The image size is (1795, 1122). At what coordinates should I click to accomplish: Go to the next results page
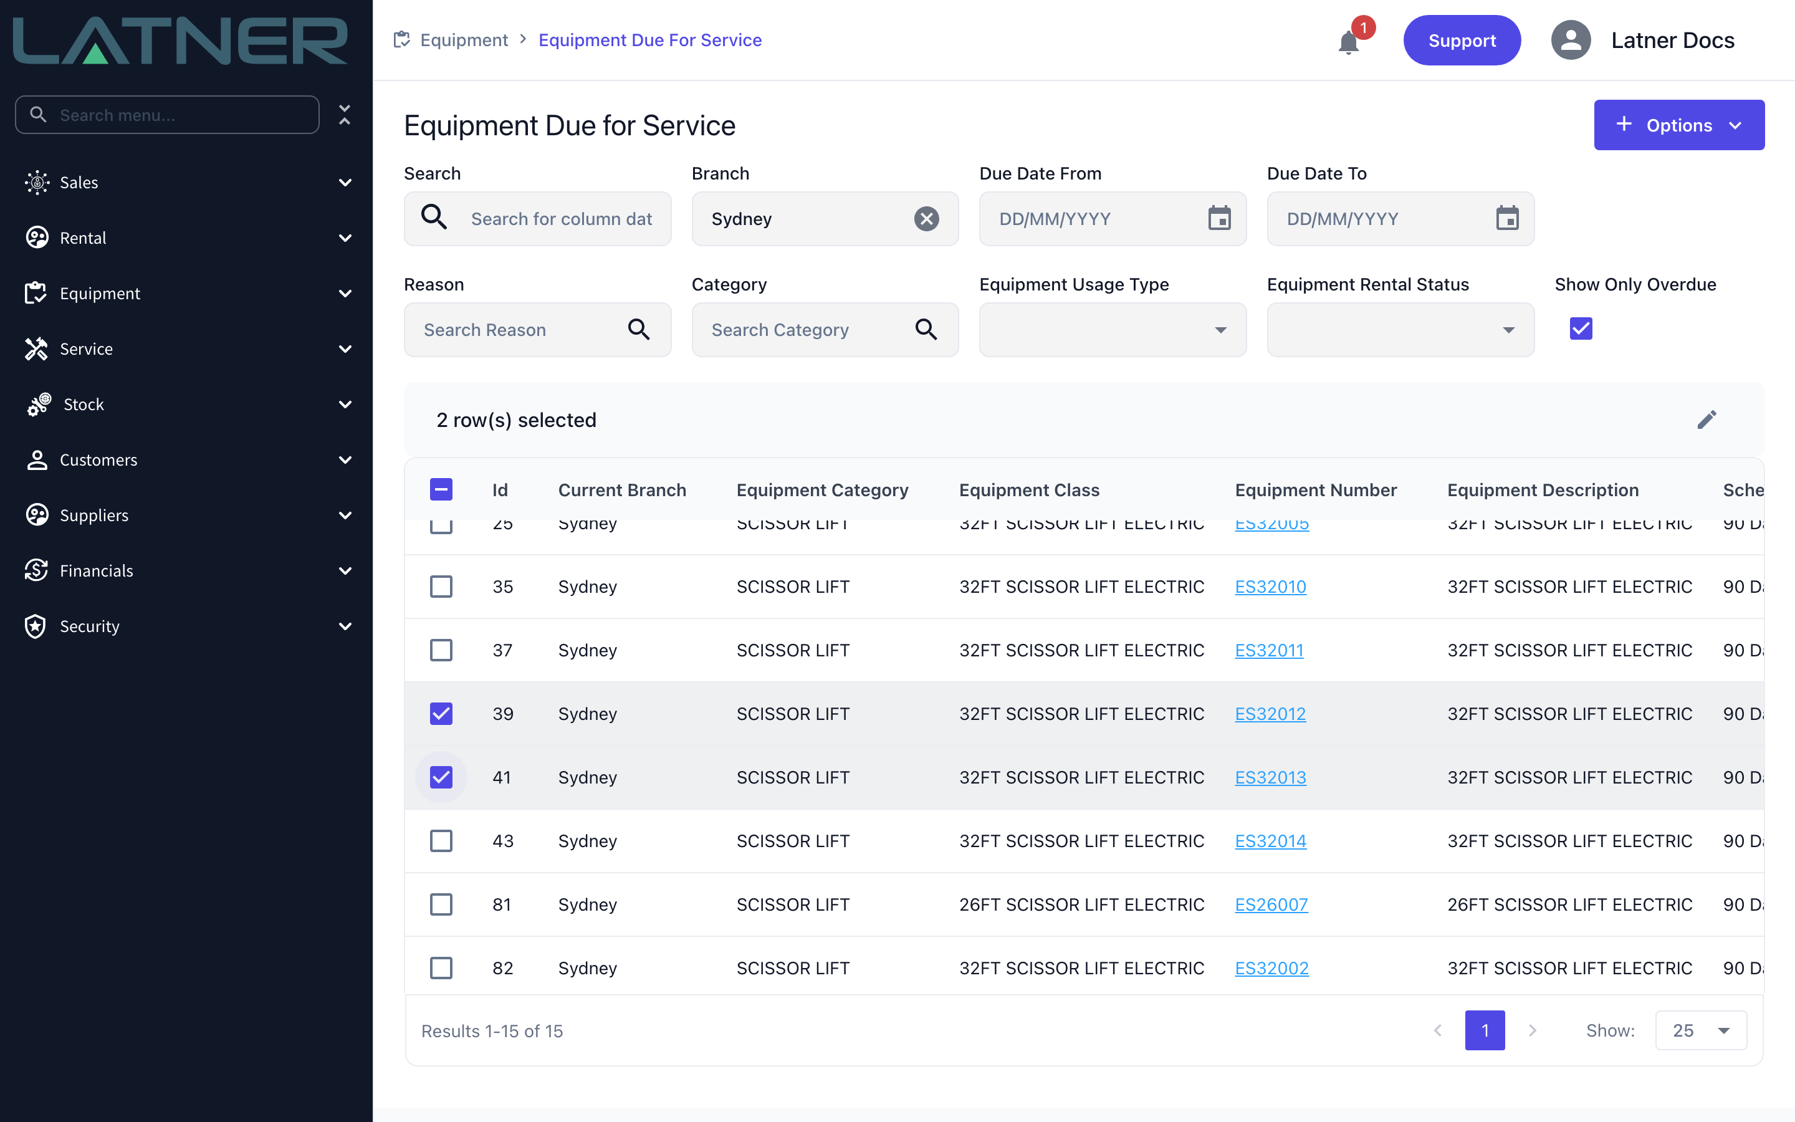pos(1533,1030)
